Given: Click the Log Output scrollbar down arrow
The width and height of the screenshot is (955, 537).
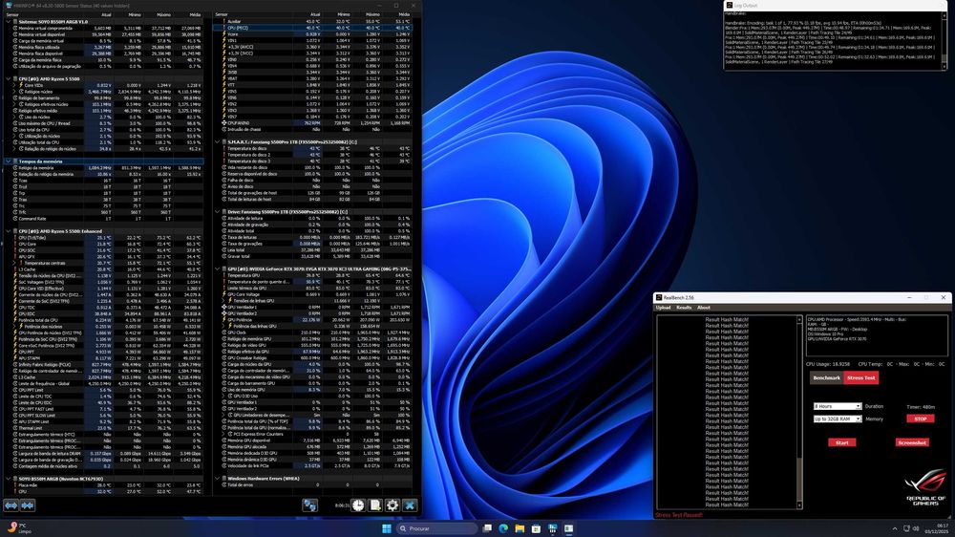Looking at the screenshot, I should [x=945, y=67].
